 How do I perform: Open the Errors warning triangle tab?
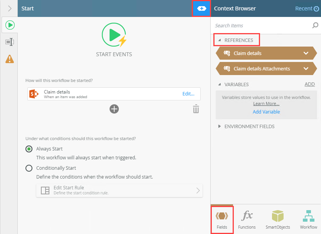click(10, 59)
